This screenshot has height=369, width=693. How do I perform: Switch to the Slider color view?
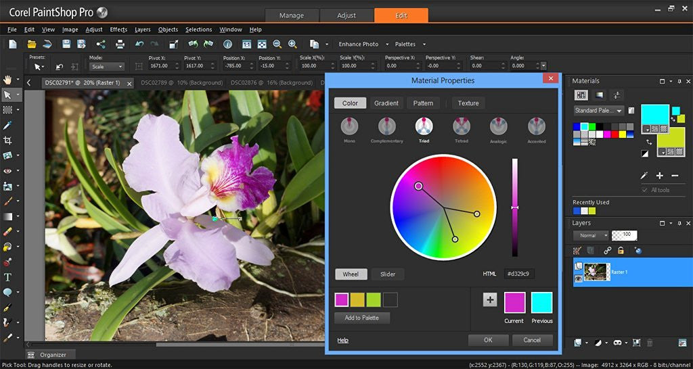pos(387,274)
